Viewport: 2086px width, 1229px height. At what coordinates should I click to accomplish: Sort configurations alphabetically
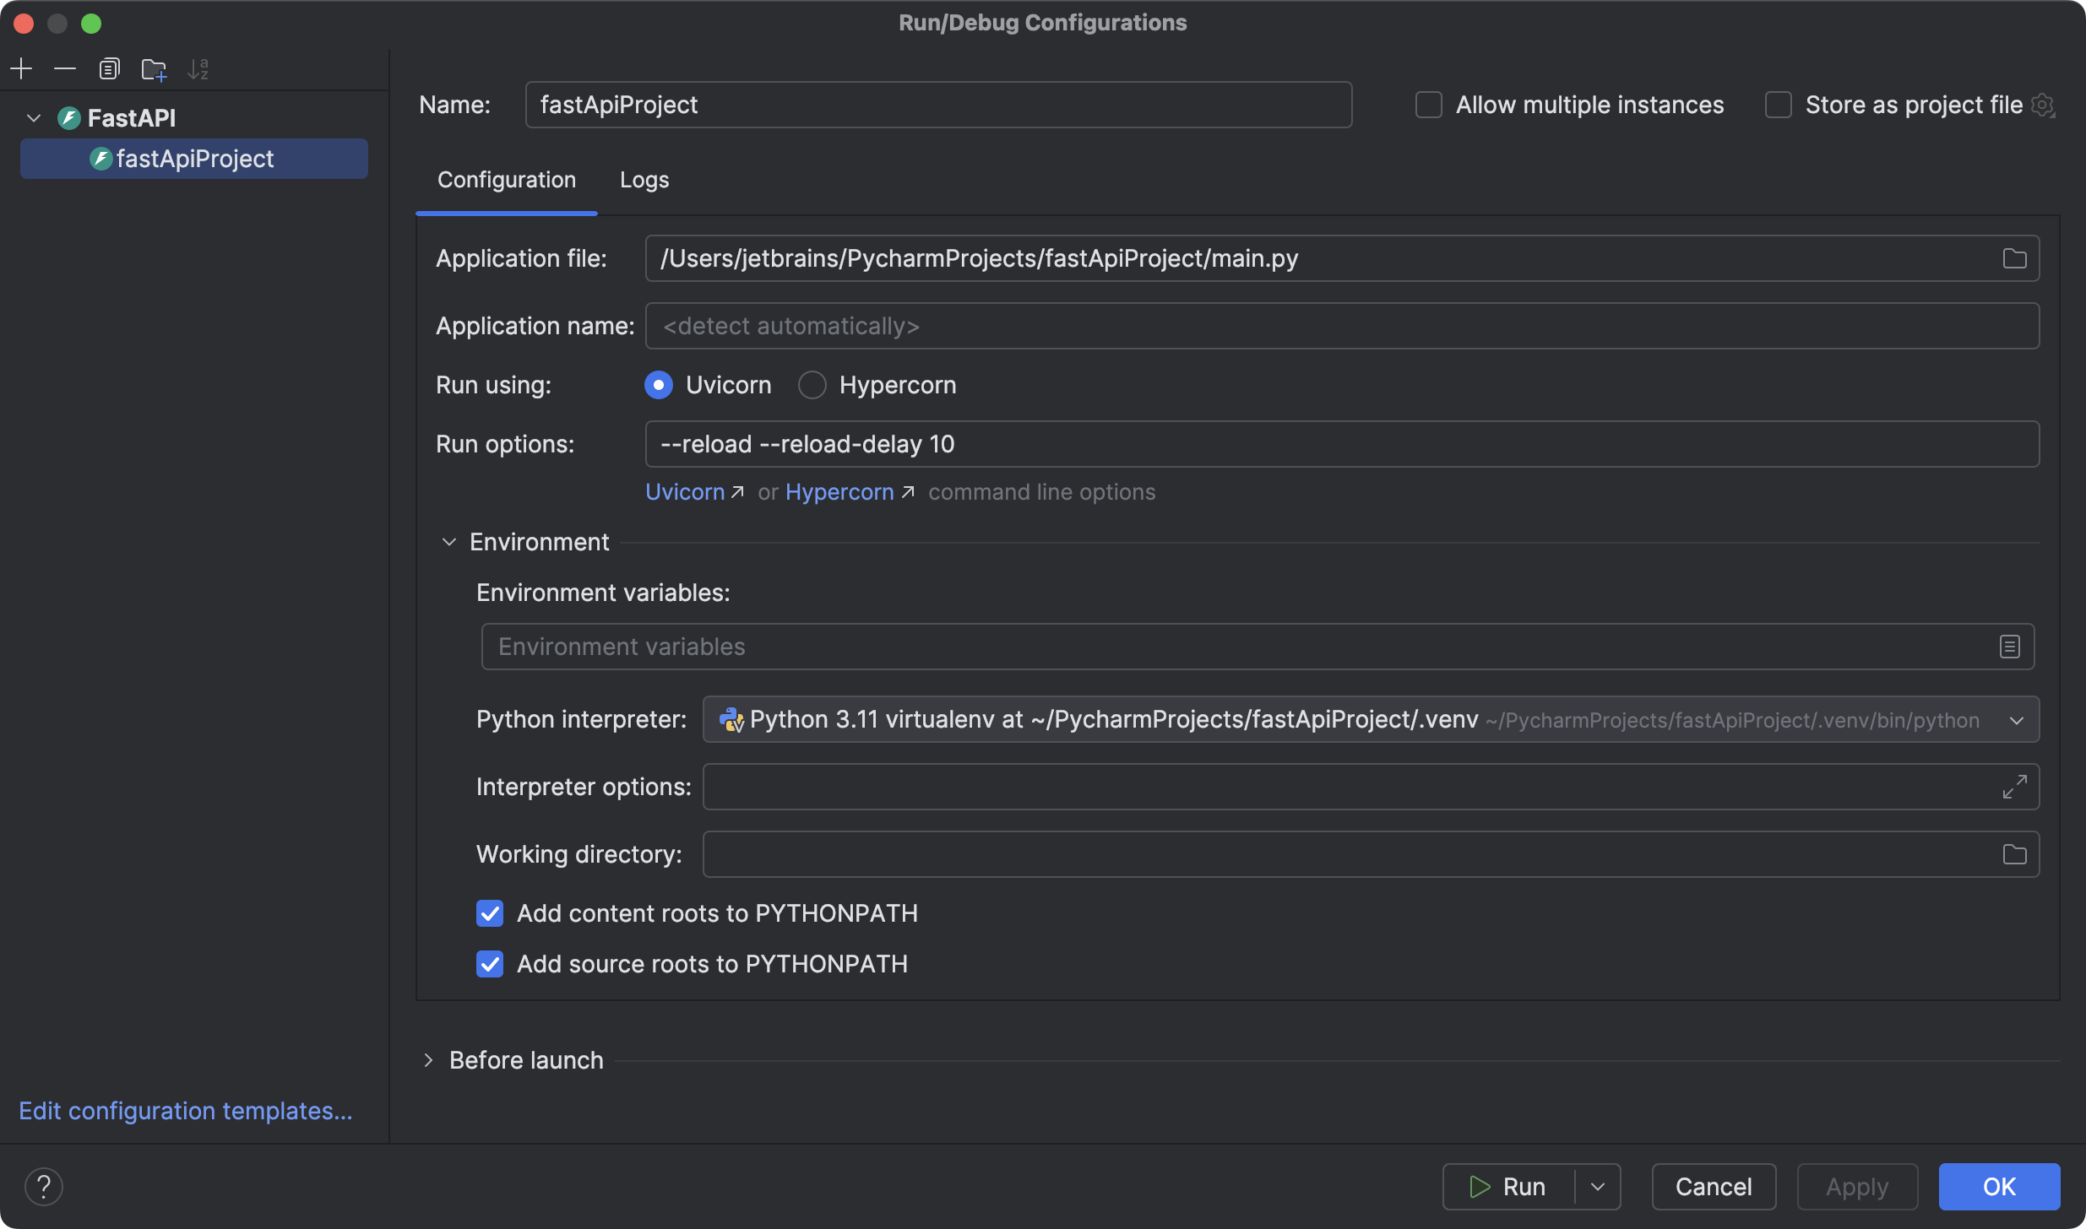[198, 68]
